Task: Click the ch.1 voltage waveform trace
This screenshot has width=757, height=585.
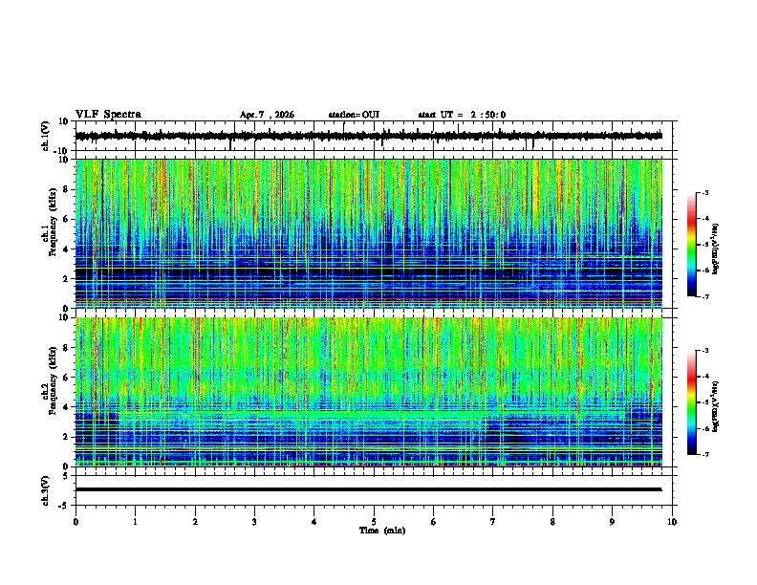Action: 369,136
